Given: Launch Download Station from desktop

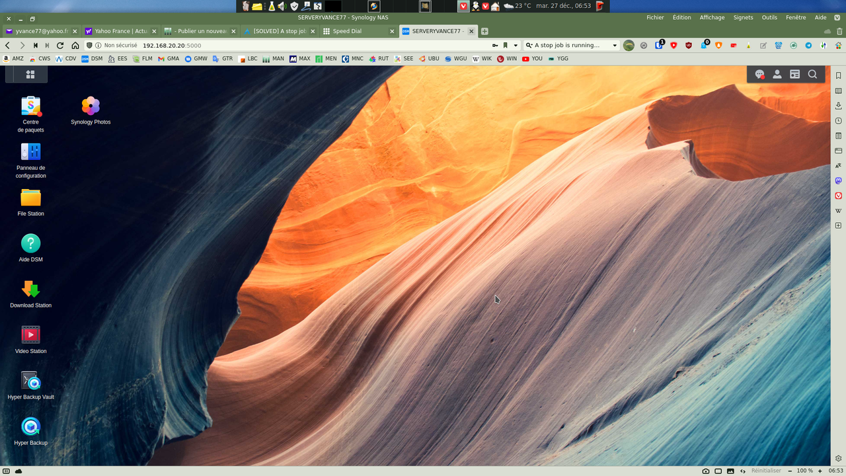Looking at the screenshot, I should coord(31,294).
